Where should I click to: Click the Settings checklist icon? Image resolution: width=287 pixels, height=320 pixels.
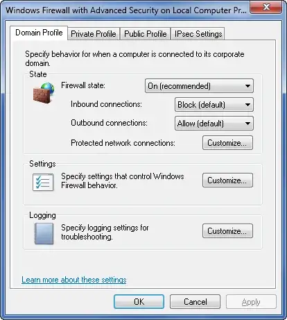pyautogui.click(x=43, y=182)
